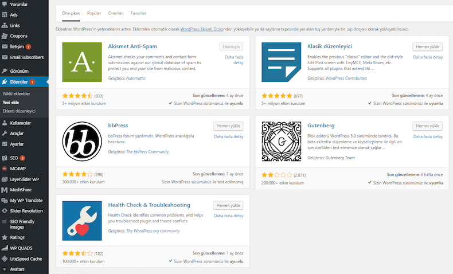
Task: Click the Ads menu icon
Action: (x=5, y=15)
